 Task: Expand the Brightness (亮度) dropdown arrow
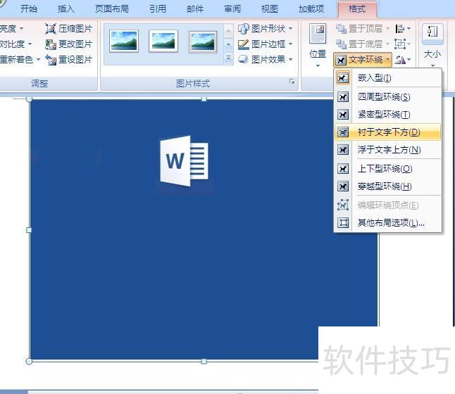pyautogui.click(x=21, y=29)
